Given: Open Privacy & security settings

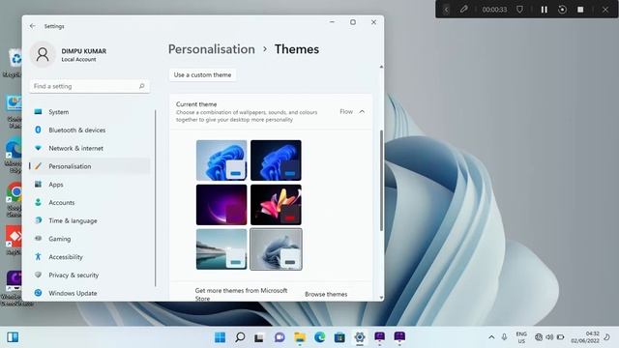Looking at the screenshot, I should [x=90, y=275].
